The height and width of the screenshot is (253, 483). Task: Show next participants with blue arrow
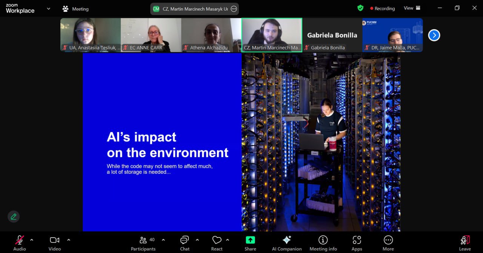coord(434,35)
